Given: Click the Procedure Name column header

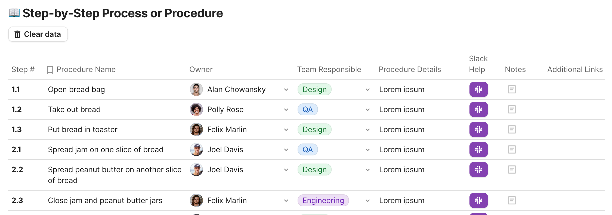Looking at the screenshot, I should tap(86, 70).
